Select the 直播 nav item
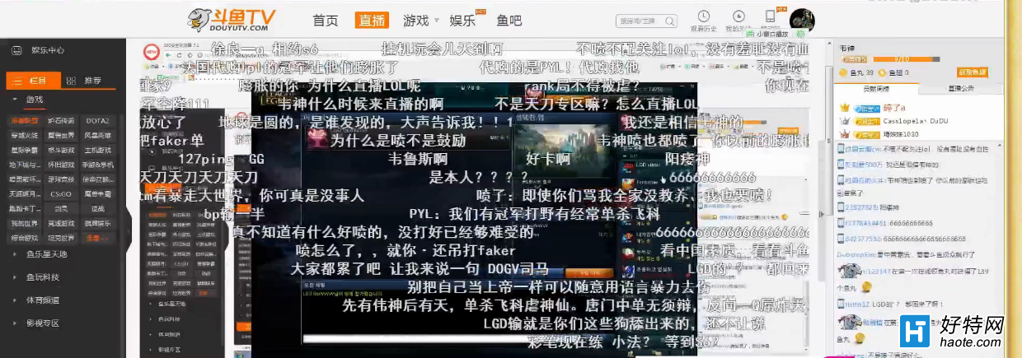The height and width of the screenshot is (358, 1022). (372, 21)
